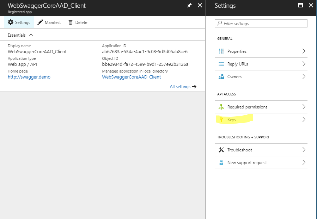Open the New support request entry
This screenshot has height=219, width=317.
[x=261, y=162]
